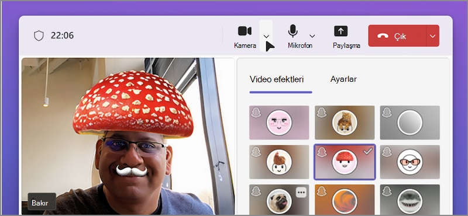
Task: Mute using the Mikrofon icon
Action: tap(293, 31)
